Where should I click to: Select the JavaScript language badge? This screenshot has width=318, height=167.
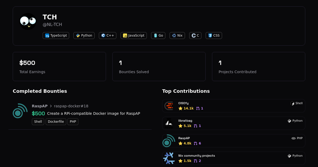point(134,36)
